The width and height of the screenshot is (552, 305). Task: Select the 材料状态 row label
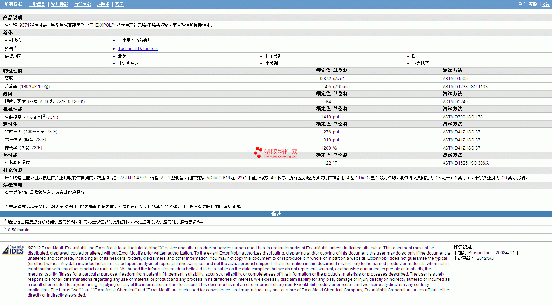tap(13, 40)
